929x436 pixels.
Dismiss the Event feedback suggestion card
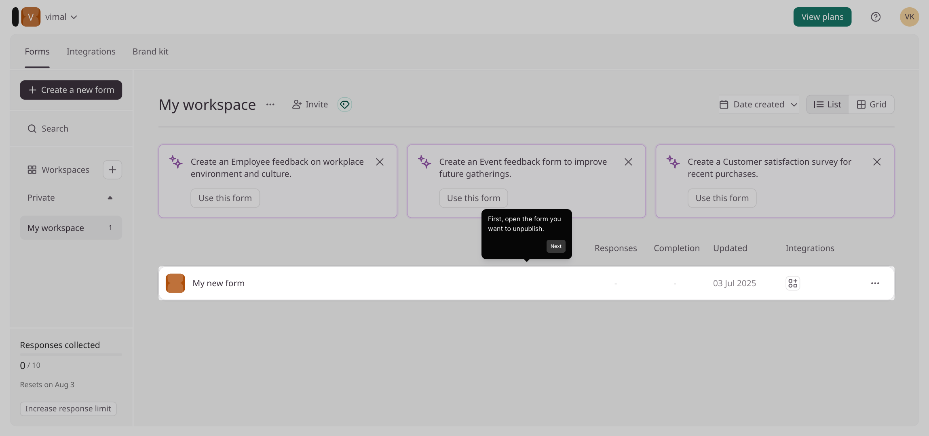[629, 162]
